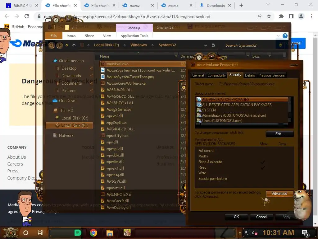Screen dimensions: 318x239
Task: Cancel the Properties dialog
Action: point(261,217)
